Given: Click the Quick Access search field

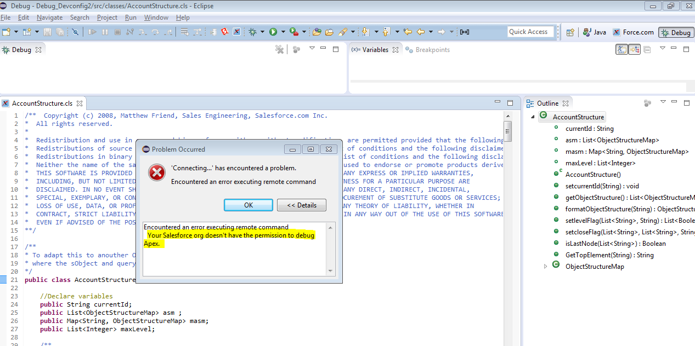Looking at the screenshot, I should tap(528, 32).
